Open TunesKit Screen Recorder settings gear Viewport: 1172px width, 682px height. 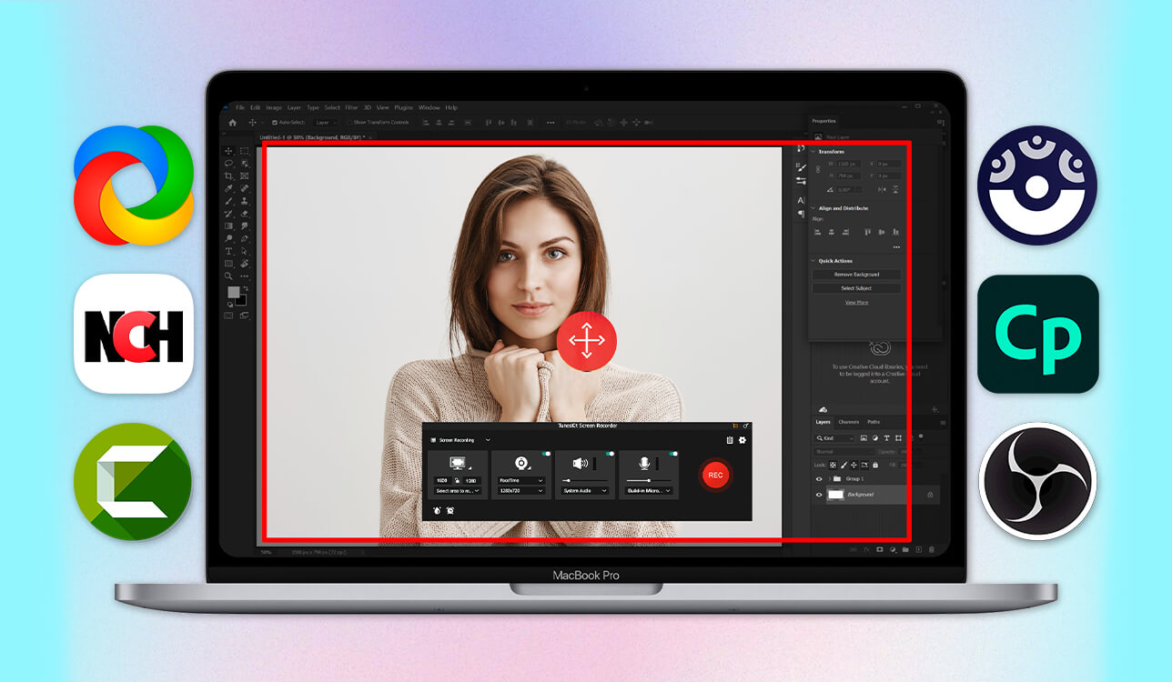coord(742,440)
